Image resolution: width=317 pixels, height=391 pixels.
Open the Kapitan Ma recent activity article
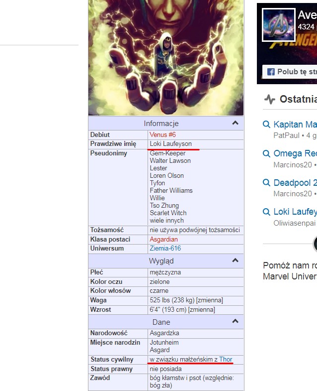pos(295,125)
